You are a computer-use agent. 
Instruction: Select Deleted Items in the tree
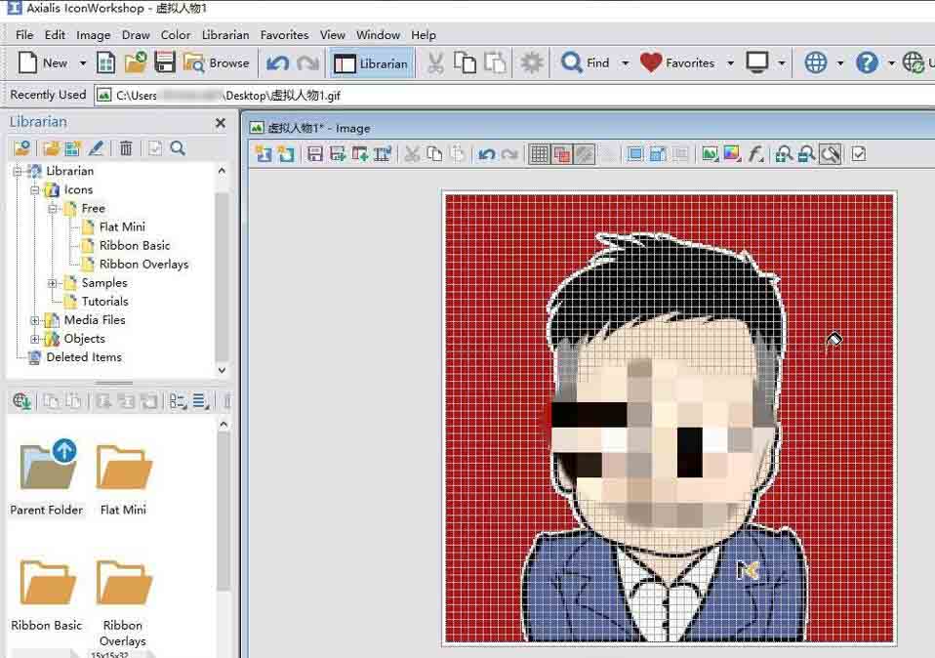tap(84, 356)
